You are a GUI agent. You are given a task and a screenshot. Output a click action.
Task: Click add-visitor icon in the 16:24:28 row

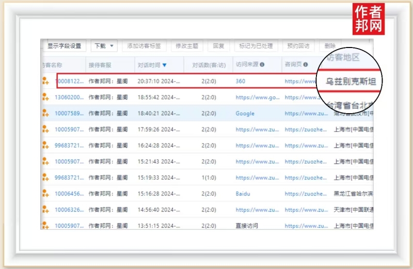[x=45, y=146]
